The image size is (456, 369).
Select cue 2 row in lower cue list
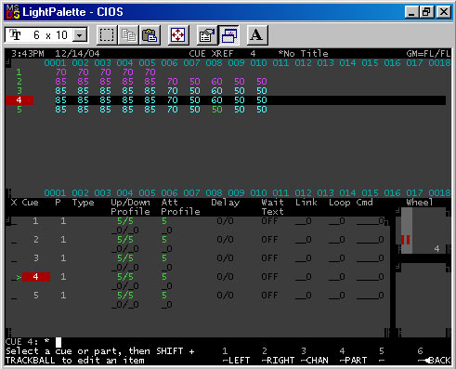(x=197, y=240)
